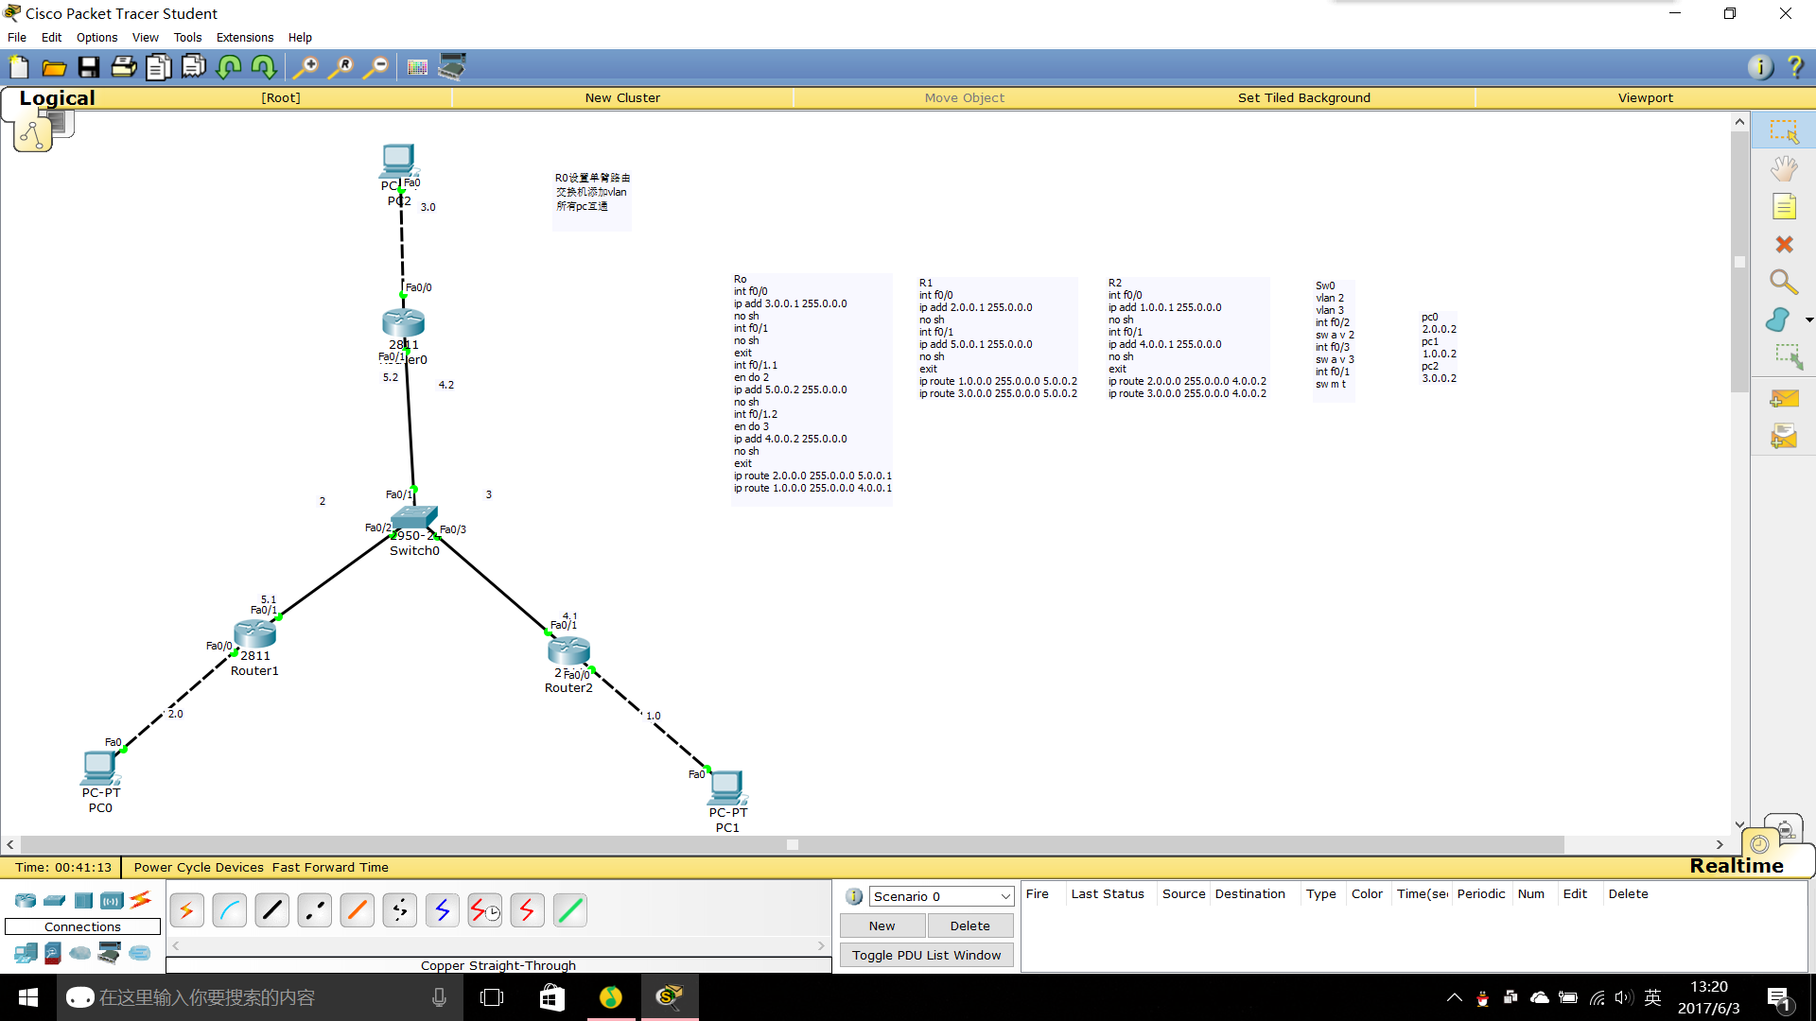Click the New file icon
This screenshot has width=1816, height=1021.
(x=19, y=67)
